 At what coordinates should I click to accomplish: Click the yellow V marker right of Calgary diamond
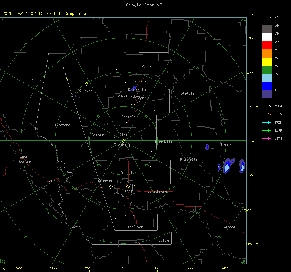pos(134,185)
